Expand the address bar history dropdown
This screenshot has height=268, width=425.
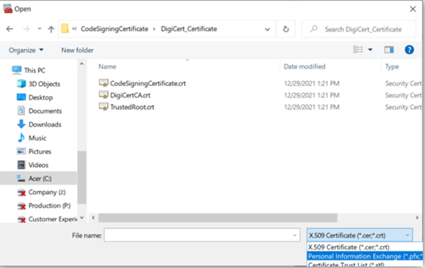pyautogui.click(x=267, y=29)
